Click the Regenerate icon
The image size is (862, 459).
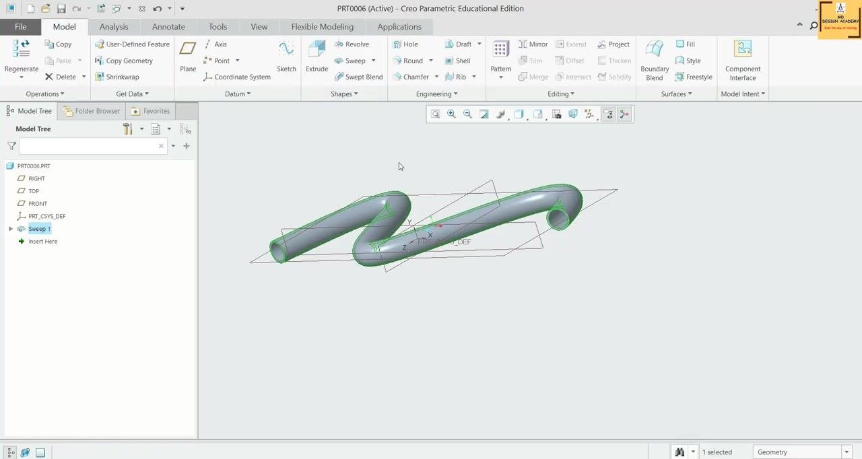coord(21,49)
